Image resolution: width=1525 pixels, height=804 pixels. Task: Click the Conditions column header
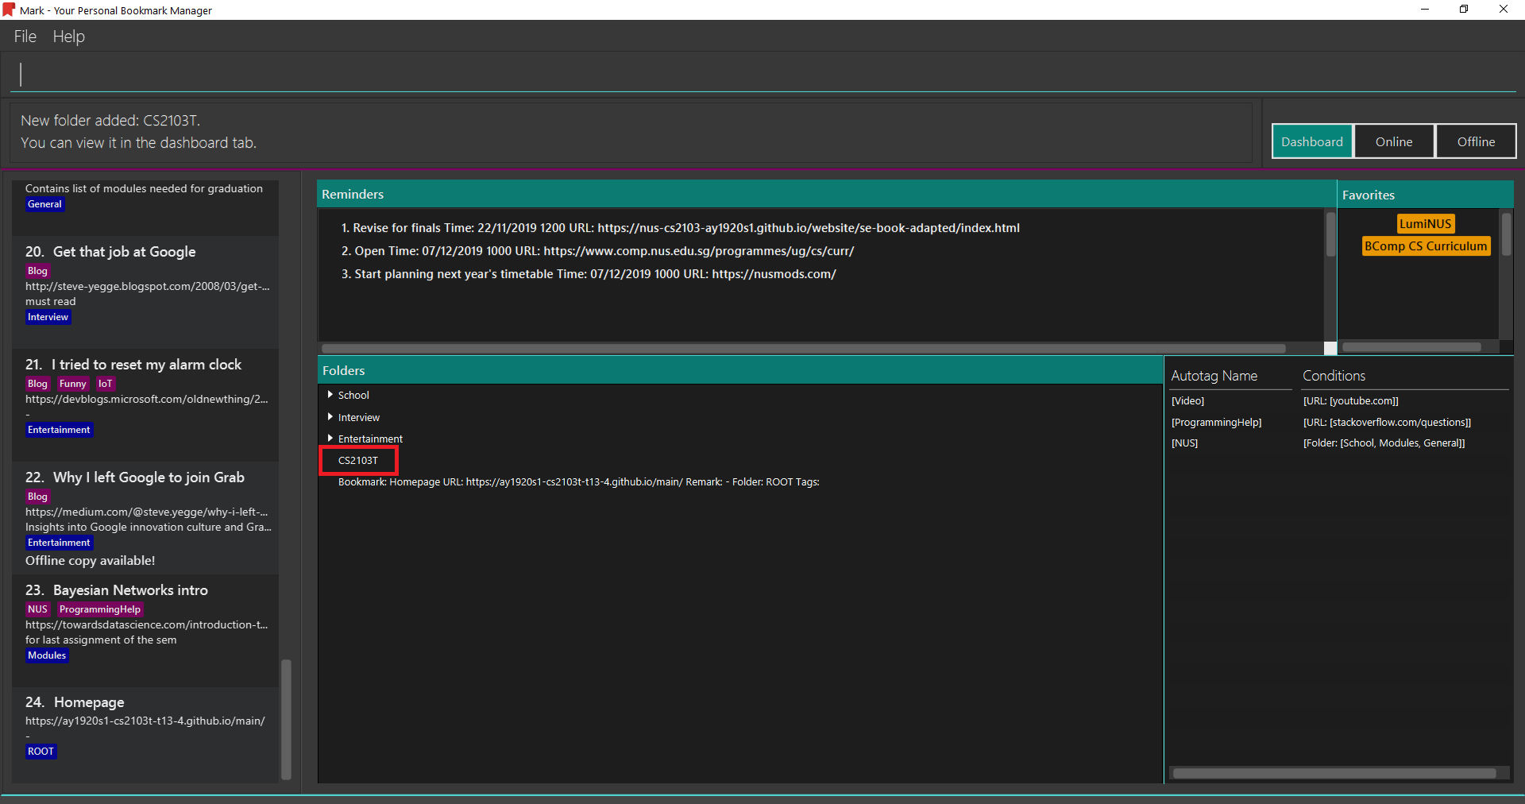pos(1334,376)
